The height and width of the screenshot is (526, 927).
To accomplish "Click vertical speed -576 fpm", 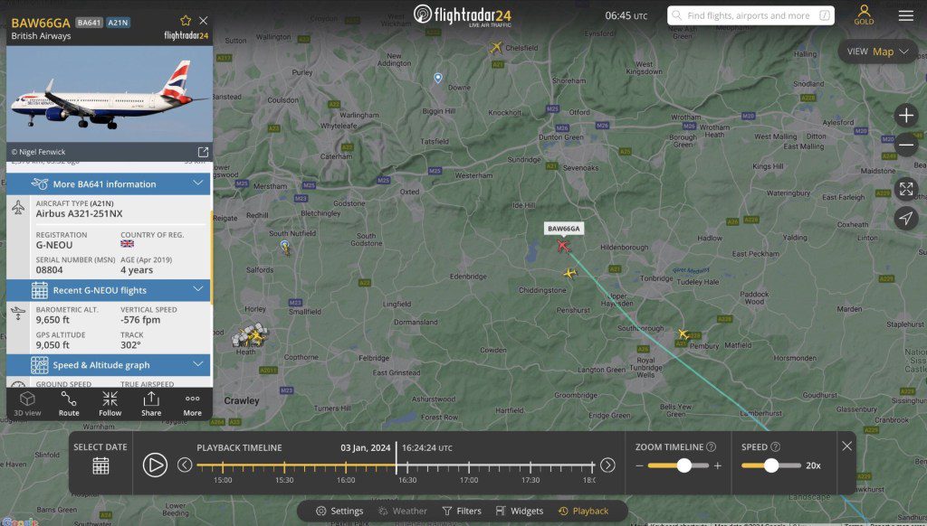I will click(140, 320).
